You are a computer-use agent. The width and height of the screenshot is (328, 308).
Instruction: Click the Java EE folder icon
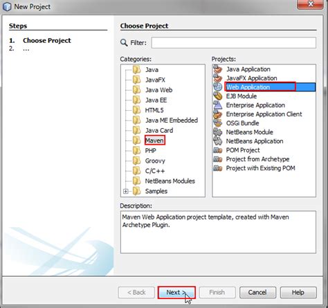137,100
